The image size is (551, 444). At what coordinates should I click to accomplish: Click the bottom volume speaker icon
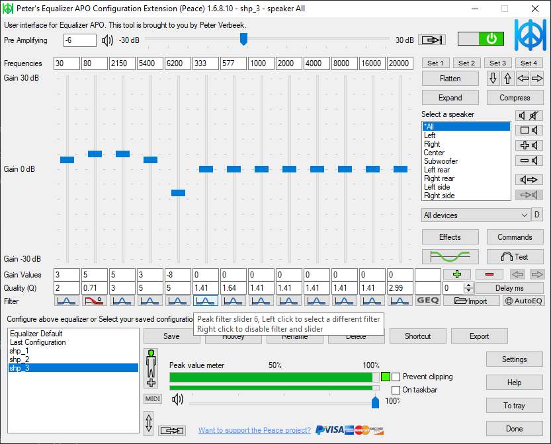pyautogui.click(x=177, y=400)
